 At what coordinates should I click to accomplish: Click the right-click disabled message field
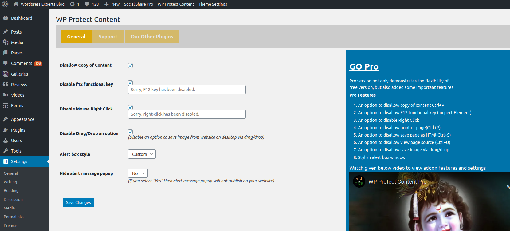pyautogui.click(x=187, y=114)
